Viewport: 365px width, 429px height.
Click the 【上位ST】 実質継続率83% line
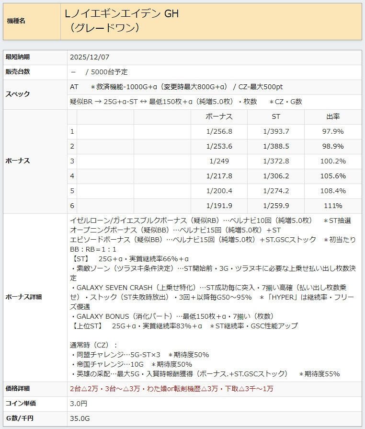pyautogui.click(x=184, y=326)
